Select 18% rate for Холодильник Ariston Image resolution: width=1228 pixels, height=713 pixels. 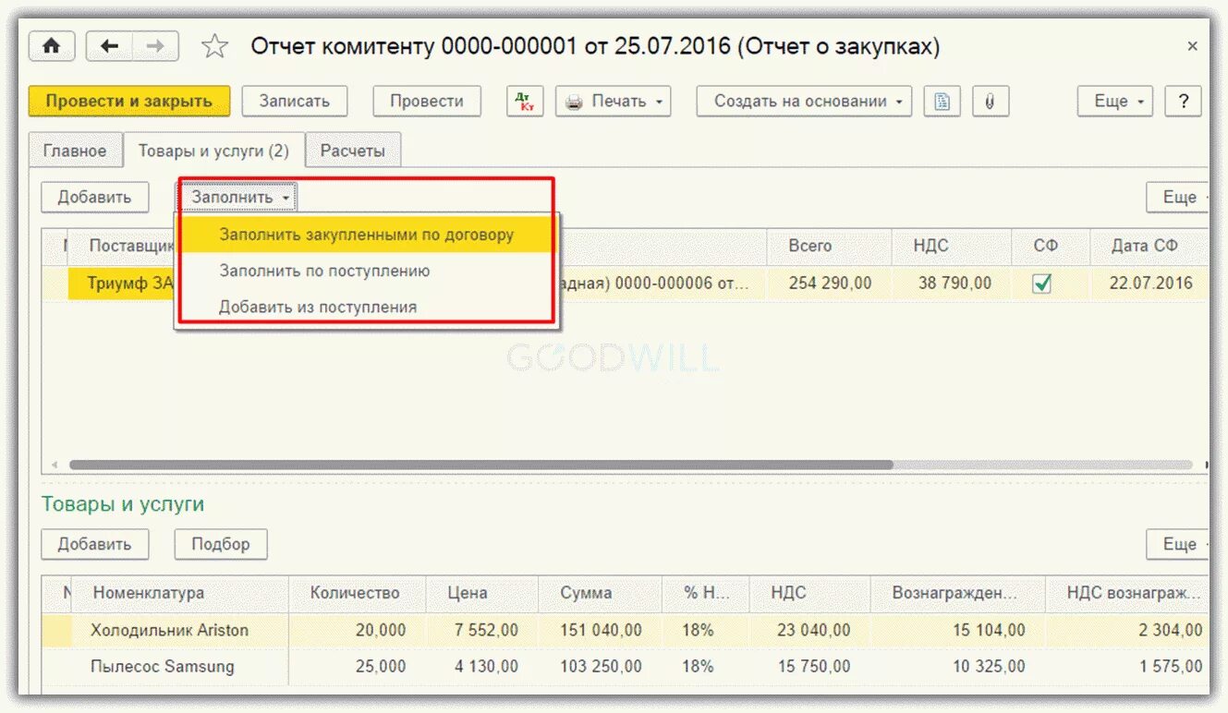coord(706,631)
